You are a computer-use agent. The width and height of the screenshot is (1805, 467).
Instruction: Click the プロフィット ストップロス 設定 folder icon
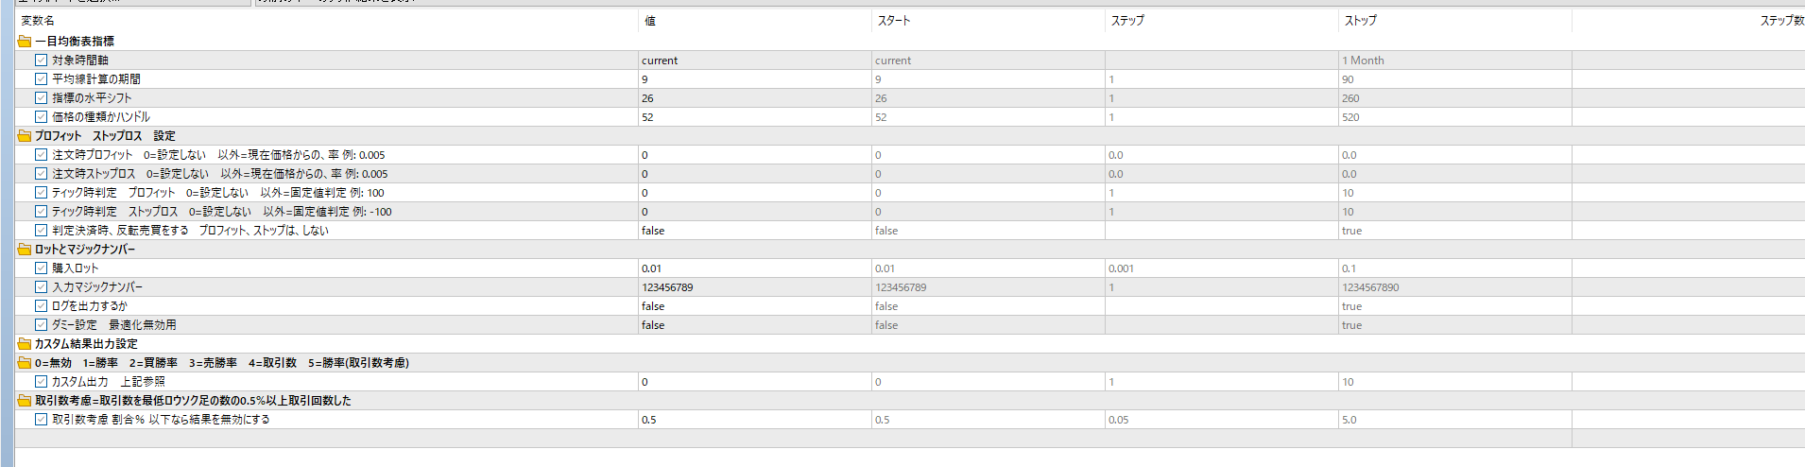(x=25, y=136)
